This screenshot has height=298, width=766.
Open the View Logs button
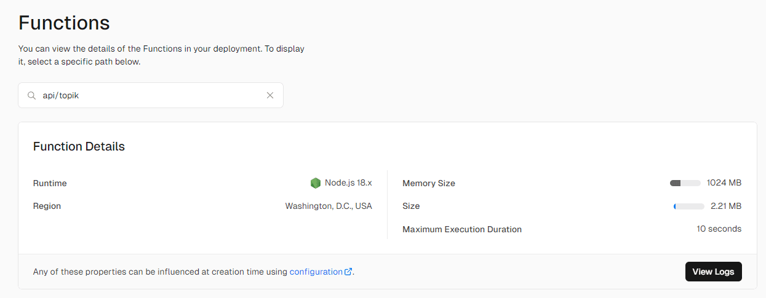click(713, 272)
